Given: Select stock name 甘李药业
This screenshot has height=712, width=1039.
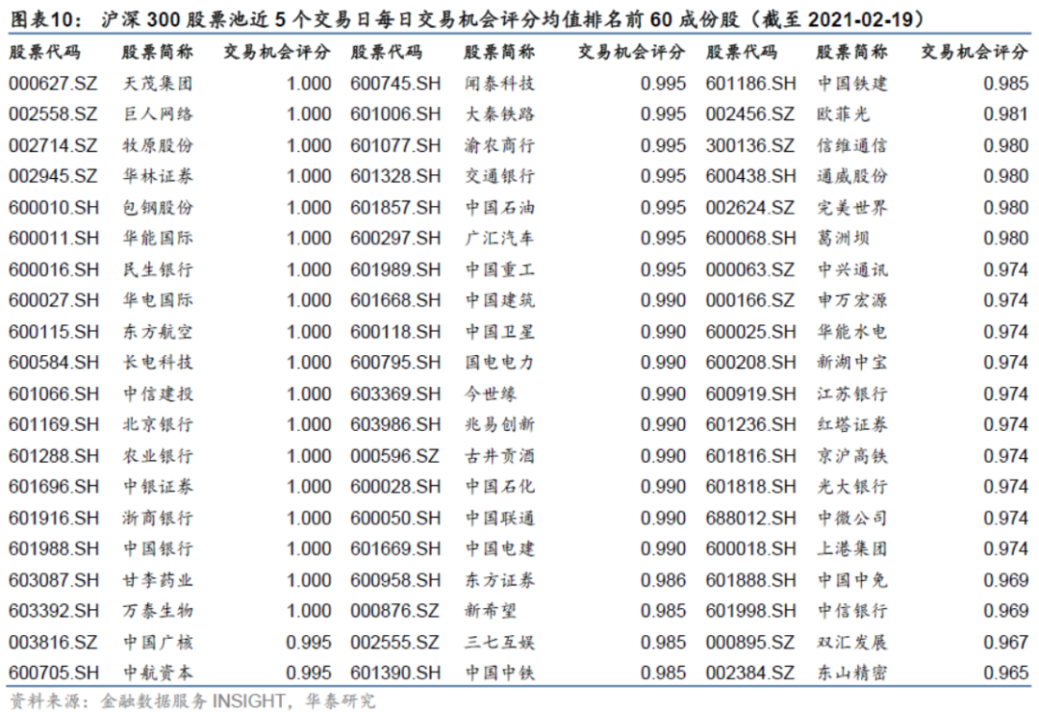Looking at the screenshot, I should tap(158, 580).
